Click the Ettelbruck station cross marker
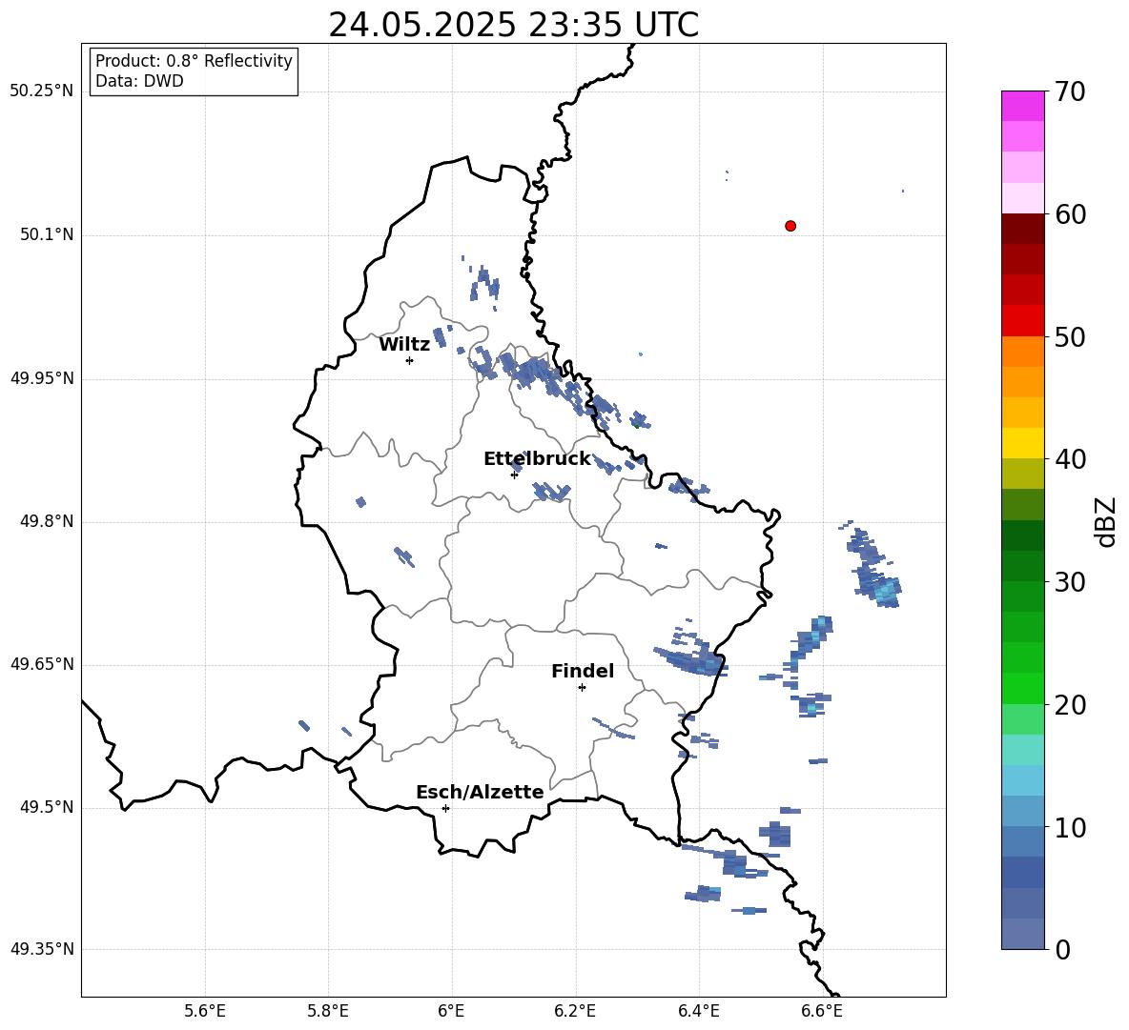The image size is (1129, 1030). [514, 475]
